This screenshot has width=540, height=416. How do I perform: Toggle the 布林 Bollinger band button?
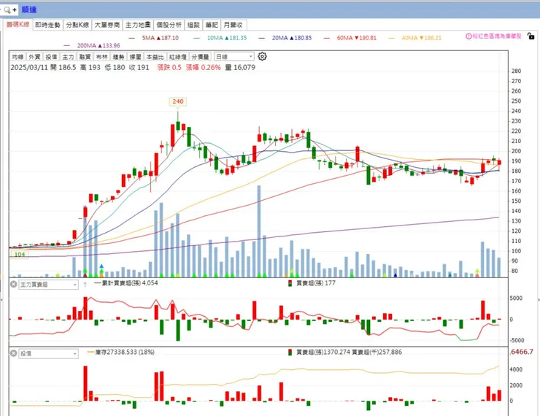[x=102, y=57]
